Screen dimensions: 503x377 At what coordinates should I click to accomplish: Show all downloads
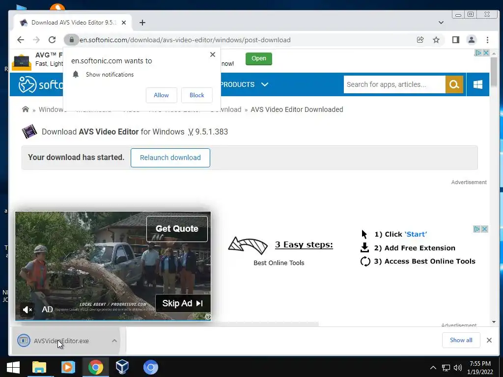[461, 340]
